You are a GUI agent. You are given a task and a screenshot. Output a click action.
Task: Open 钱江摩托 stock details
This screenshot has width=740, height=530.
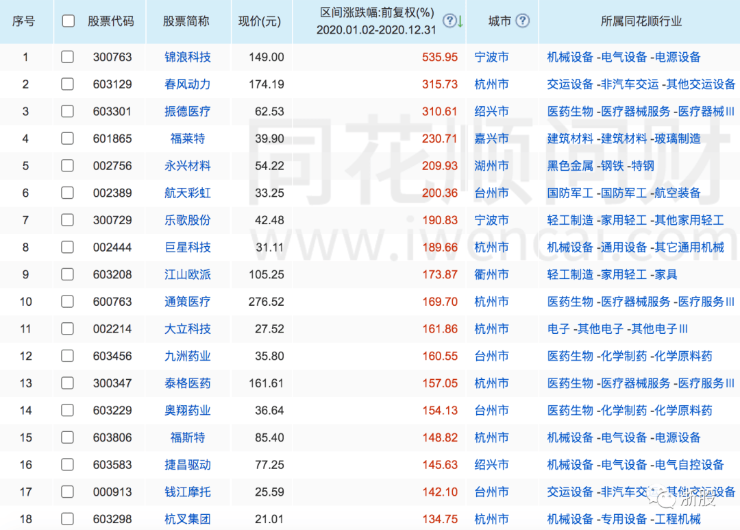pyautogui.click(x=188, y=492)
